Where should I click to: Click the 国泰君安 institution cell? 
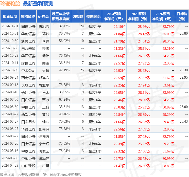[x=28, y=122]
